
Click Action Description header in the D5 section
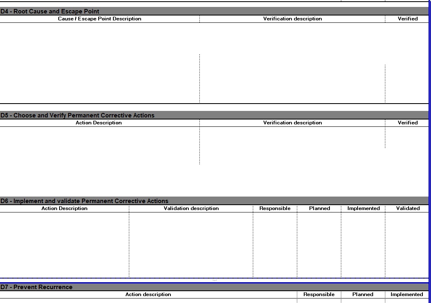pos(99,123)
